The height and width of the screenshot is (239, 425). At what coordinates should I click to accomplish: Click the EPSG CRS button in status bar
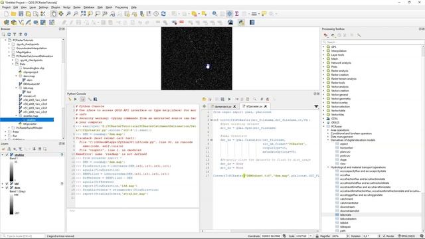[x=407, y=236]
